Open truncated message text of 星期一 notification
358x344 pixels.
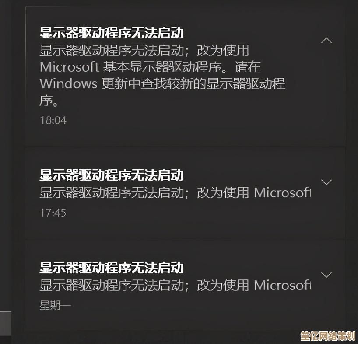click(x=175, y=285)
